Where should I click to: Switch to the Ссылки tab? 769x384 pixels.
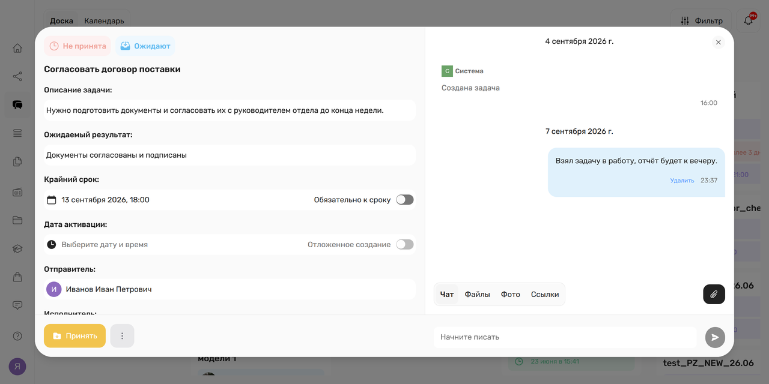pos(545,295)
